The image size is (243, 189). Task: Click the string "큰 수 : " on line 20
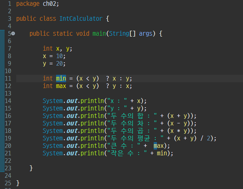pos(124,146)
